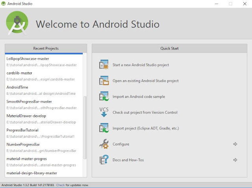Image resolution: width=252 pixels, height=188 pixels.
Task: Click path text ending aterial-master-progres
Action: coord(41,165)
